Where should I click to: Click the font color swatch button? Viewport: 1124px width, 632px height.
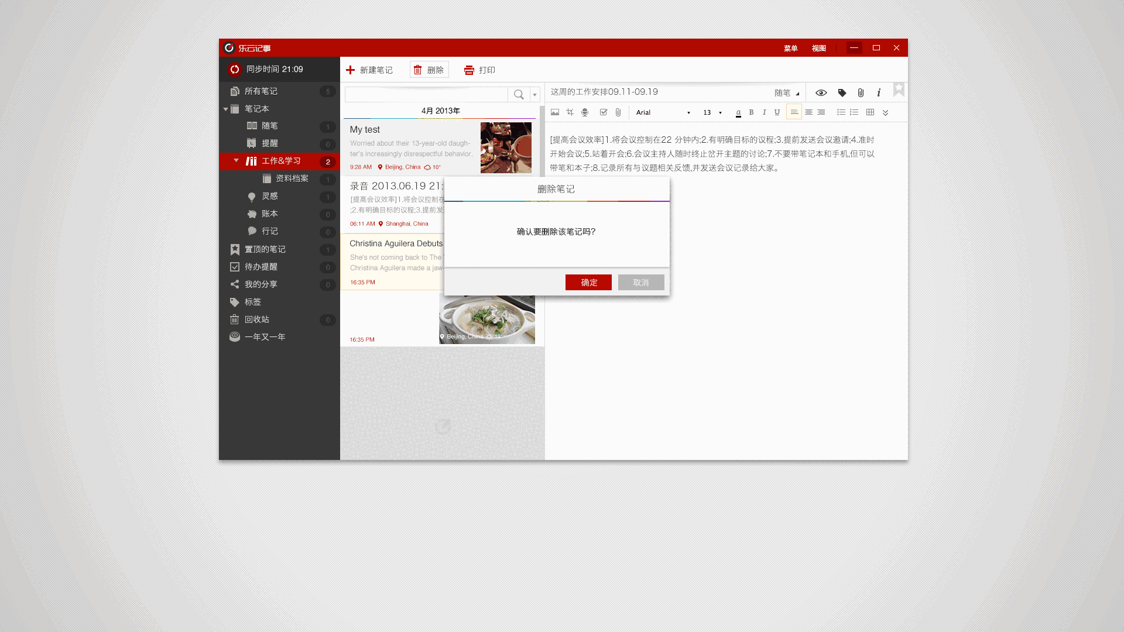(738, 112)
